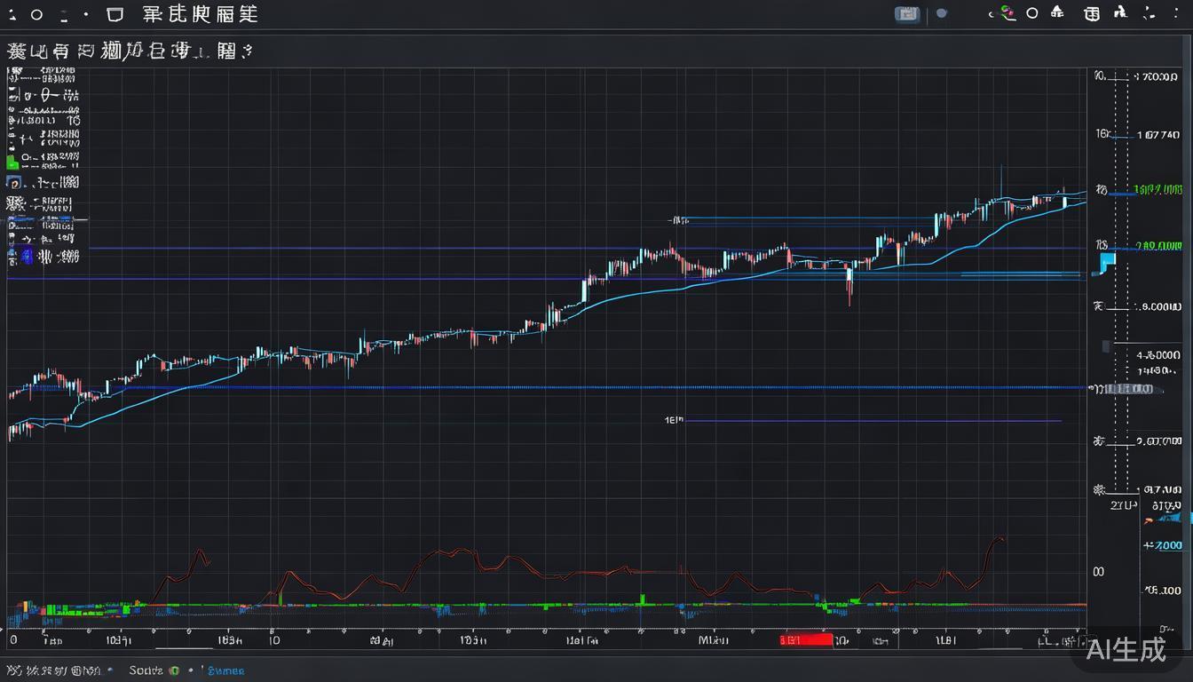Viewport: 1193px width, 682px height.
Task: Click the 'Soude' label in bottom status bar
Action: pyautogui.click(x=146, y=670)
